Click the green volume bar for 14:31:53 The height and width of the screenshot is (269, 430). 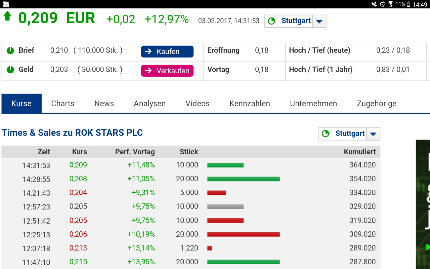[225, 165]
